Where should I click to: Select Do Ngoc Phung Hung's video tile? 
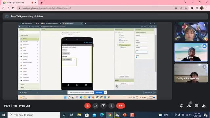point(191,73)
